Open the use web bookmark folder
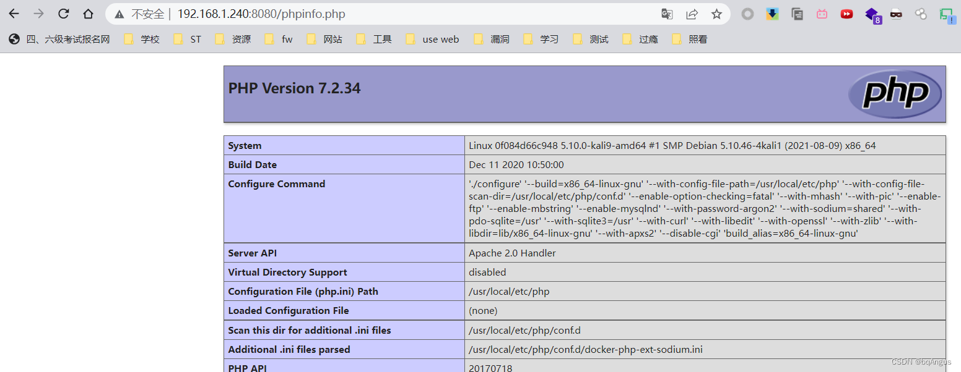The height and width of the screenshot is (372, 961). [x=432, y=39]
